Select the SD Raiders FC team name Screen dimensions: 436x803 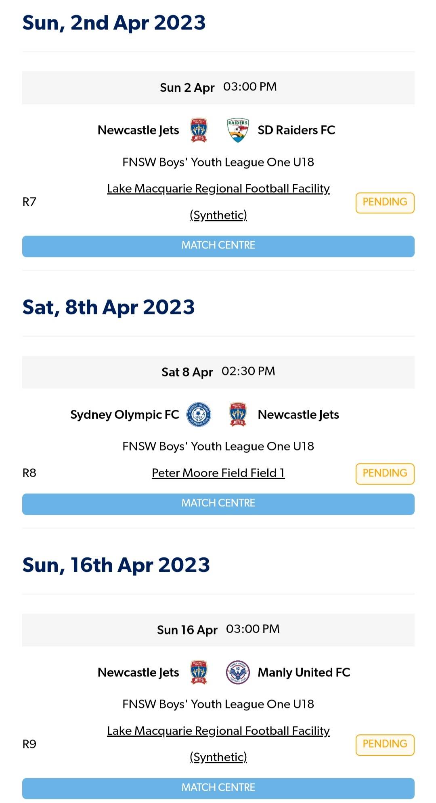tap(296, 130)
